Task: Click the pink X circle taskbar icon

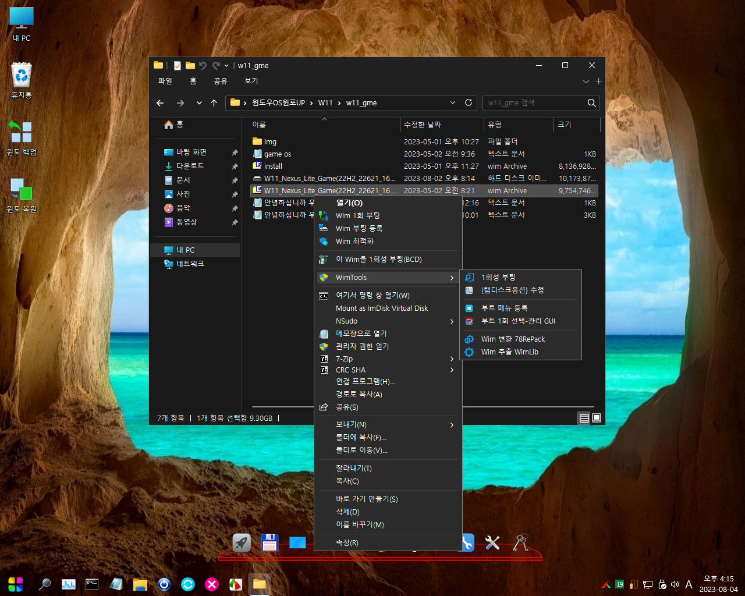Action: tap(212, 584)
